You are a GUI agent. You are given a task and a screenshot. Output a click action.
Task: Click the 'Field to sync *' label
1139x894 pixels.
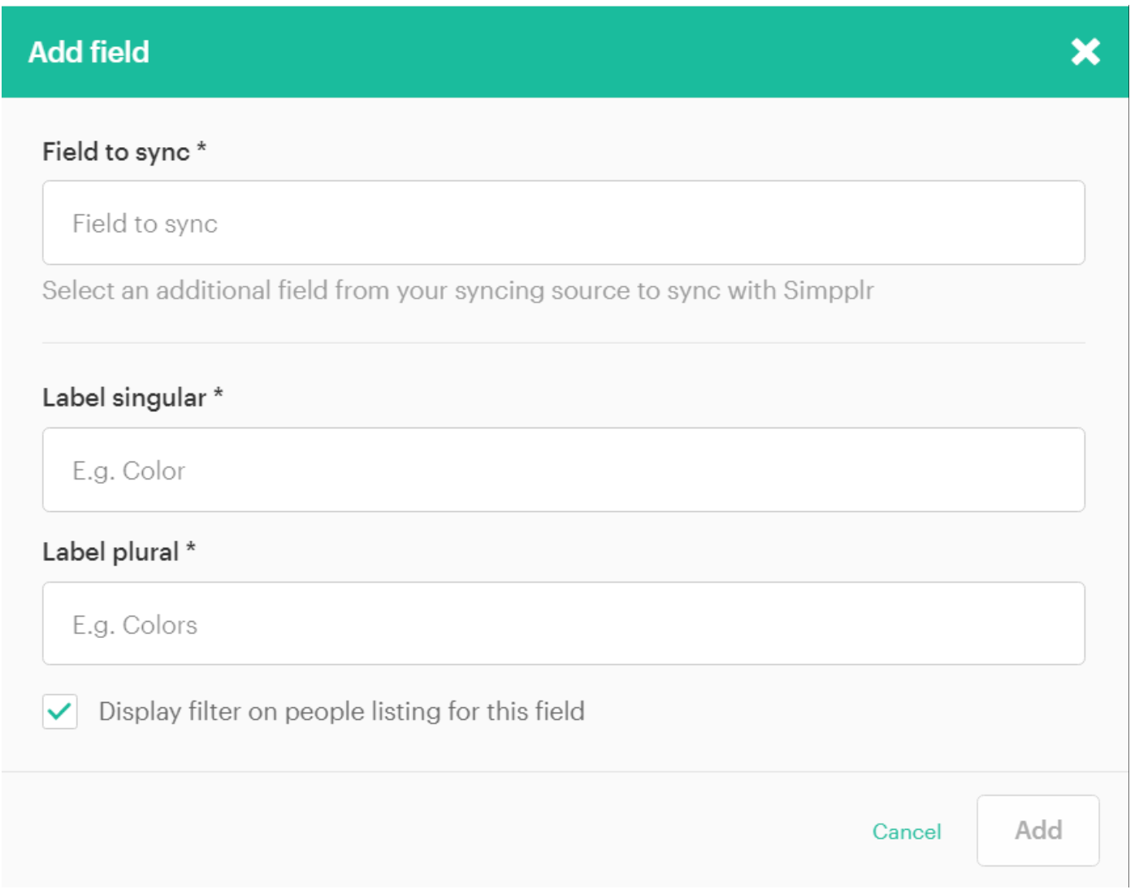124,151
